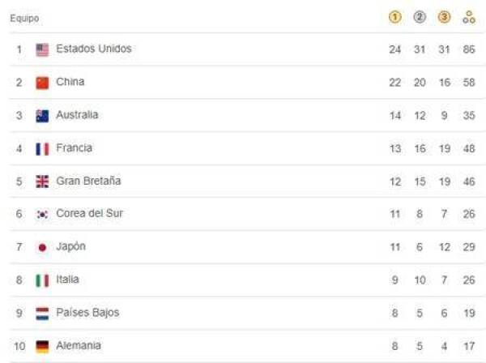Click the Netherlands flag icon

pos(43,313)
